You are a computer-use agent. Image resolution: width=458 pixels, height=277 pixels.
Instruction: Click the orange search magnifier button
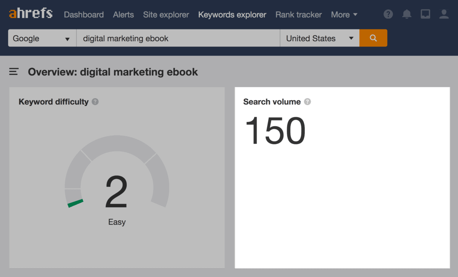click(373, 38)
